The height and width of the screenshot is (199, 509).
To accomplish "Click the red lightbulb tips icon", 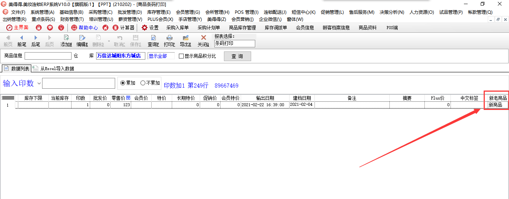I will pyautogui.click(x=61, y=28).
